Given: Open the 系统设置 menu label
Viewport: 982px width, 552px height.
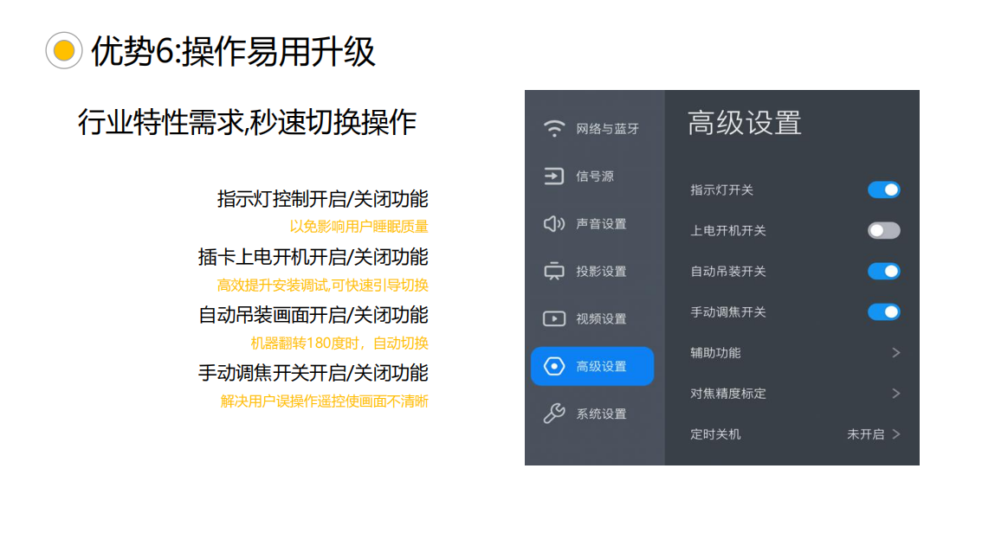Looking at the screenshot, I should 601,414.
